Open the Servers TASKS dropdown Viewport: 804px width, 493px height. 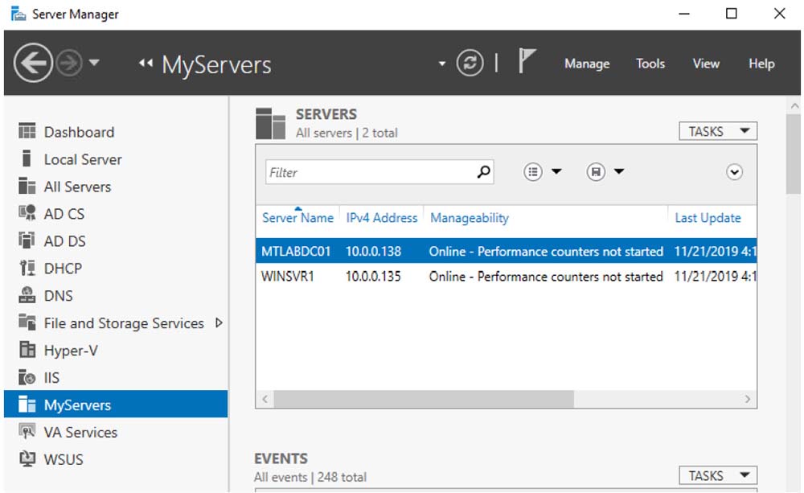[x=717, y=131]
